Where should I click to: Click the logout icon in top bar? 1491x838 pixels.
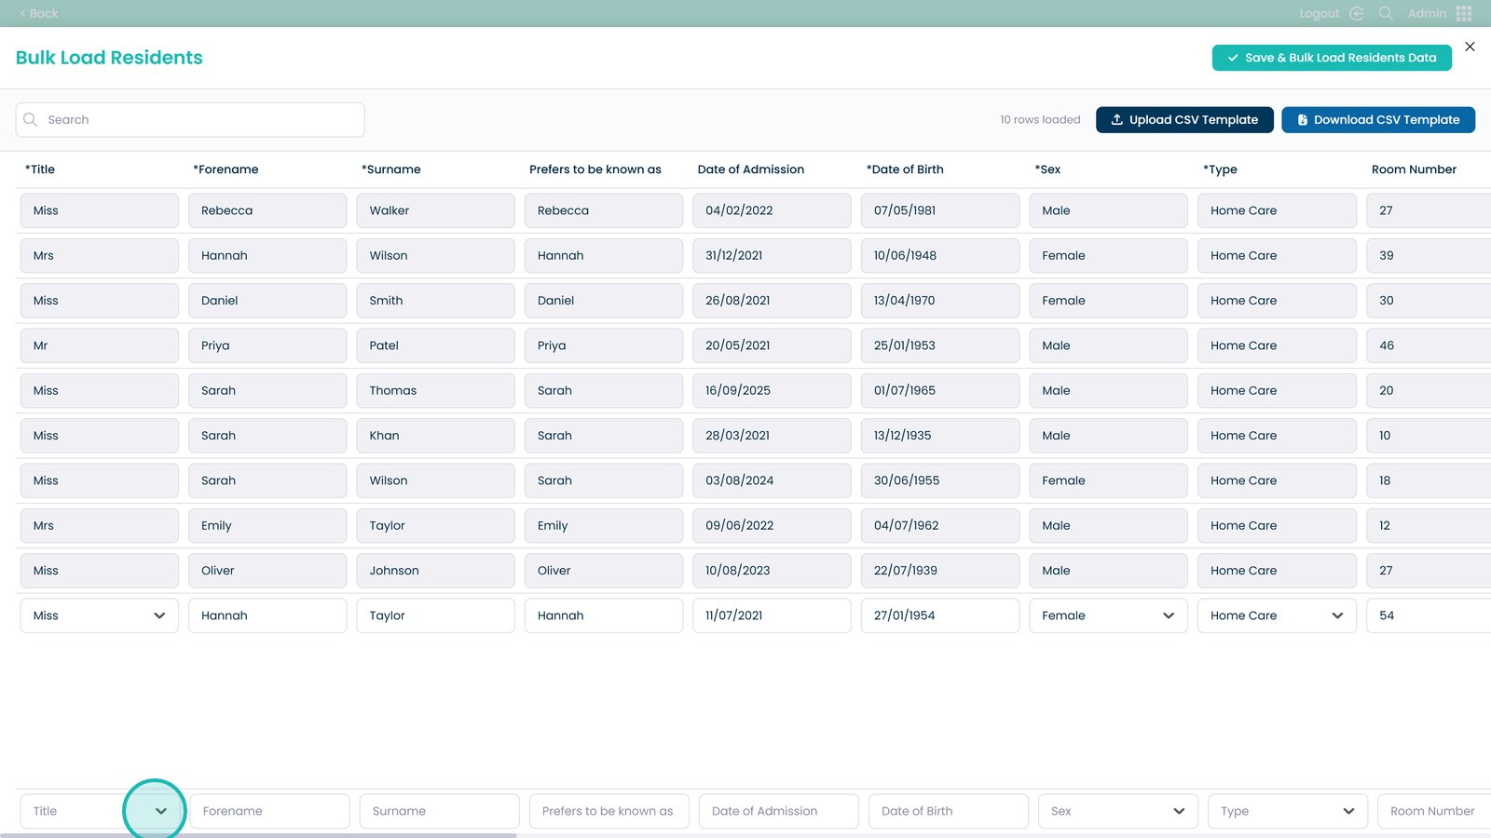click(x=1357, y=13)
